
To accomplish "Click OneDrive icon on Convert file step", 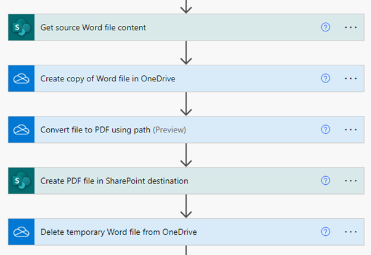I will (x=21, y=130).
